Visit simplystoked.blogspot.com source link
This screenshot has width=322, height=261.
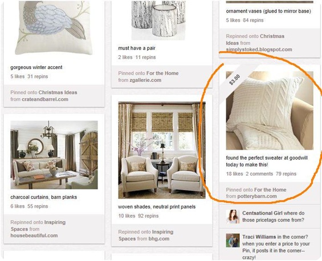click(259, 50)
